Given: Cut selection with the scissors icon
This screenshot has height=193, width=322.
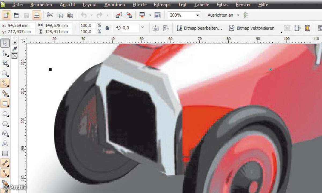Looking at the screenshot, I should (x=50, y=15).
